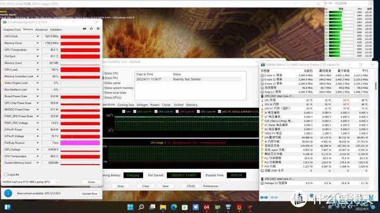Click Update Now in GPU-Z

(90, 194)
